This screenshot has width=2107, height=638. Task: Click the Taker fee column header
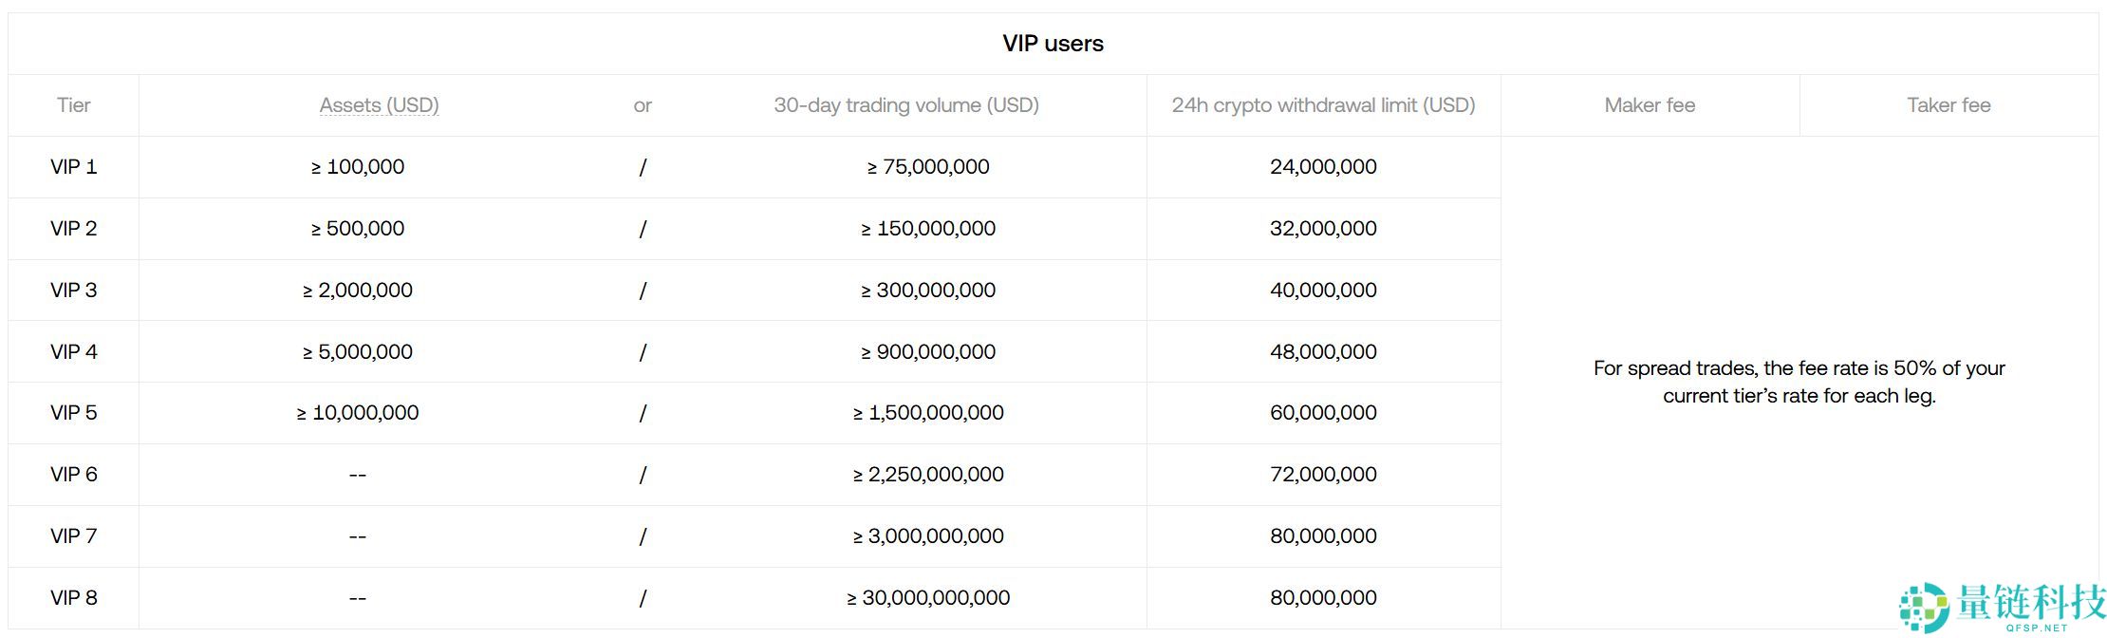(x=1949, y=105)
